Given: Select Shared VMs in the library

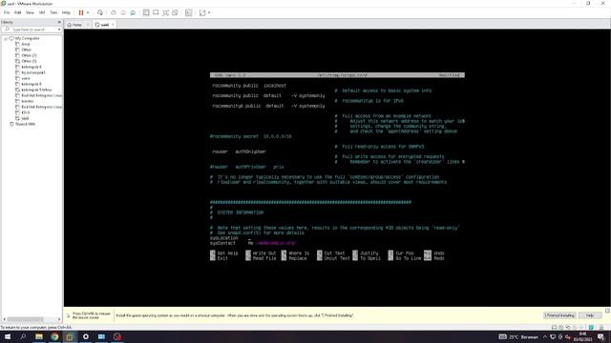Looking at the screenshot, I should (x=26, y=124).
